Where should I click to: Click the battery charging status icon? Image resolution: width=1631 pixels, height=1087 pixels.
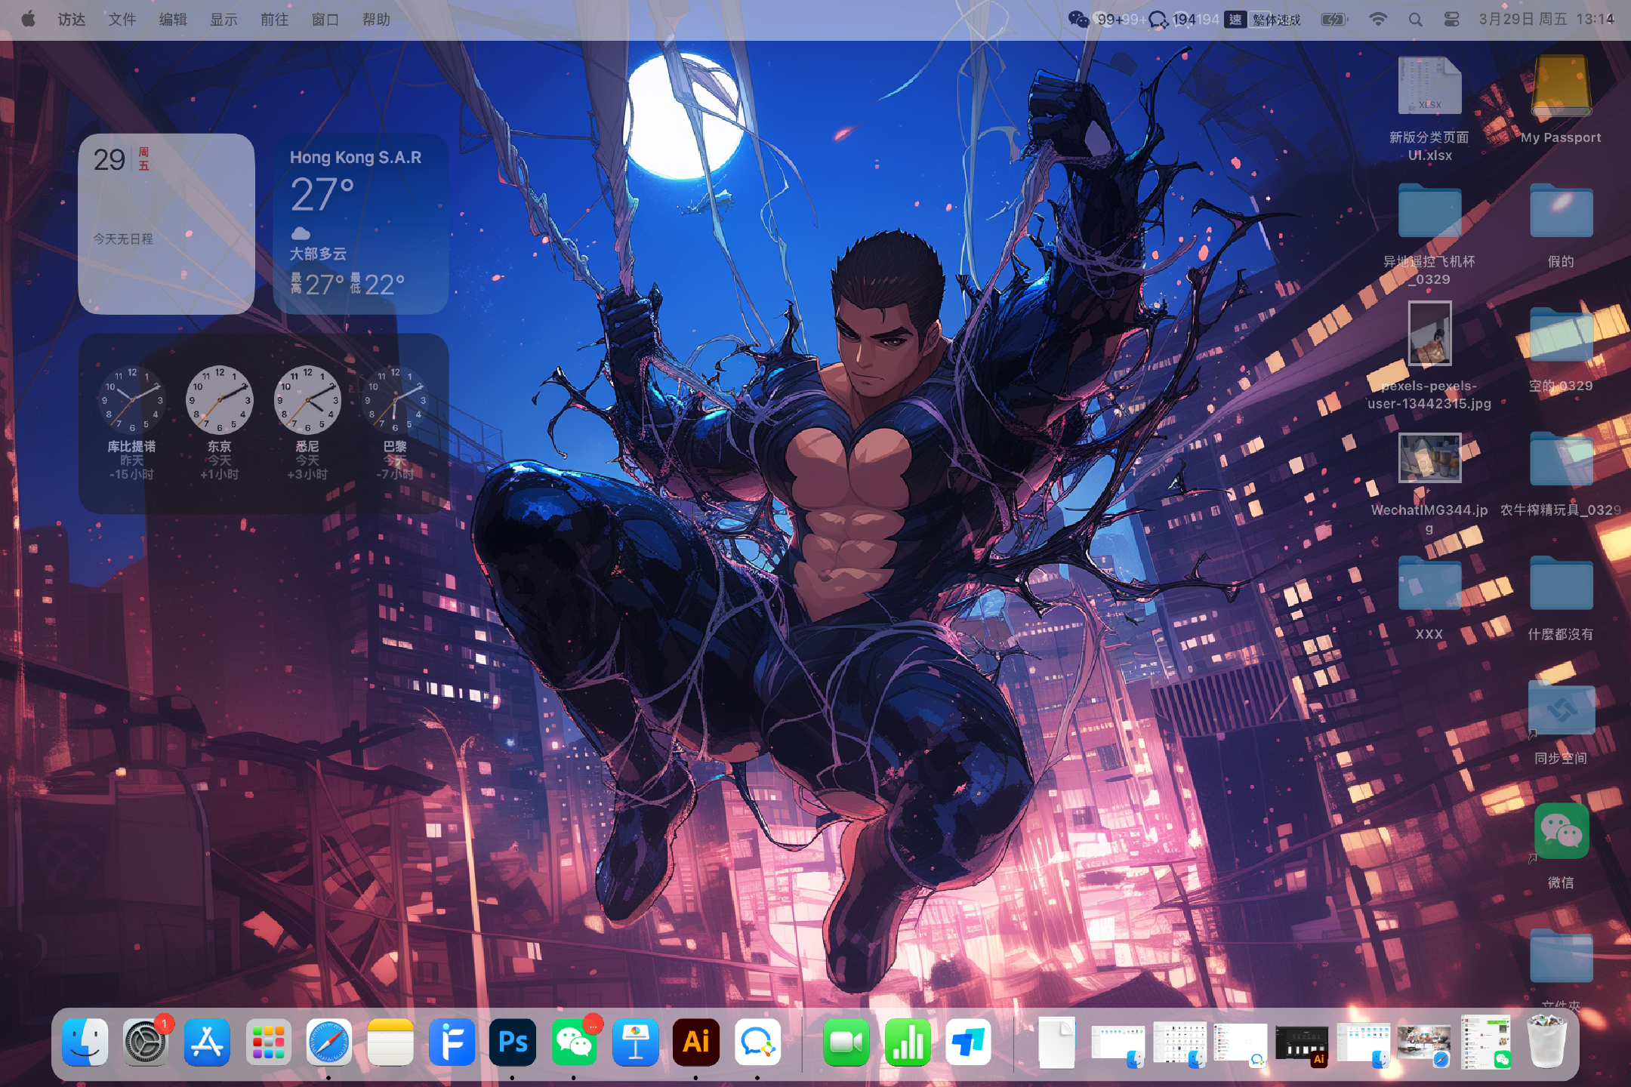[x=1334, y=20]
